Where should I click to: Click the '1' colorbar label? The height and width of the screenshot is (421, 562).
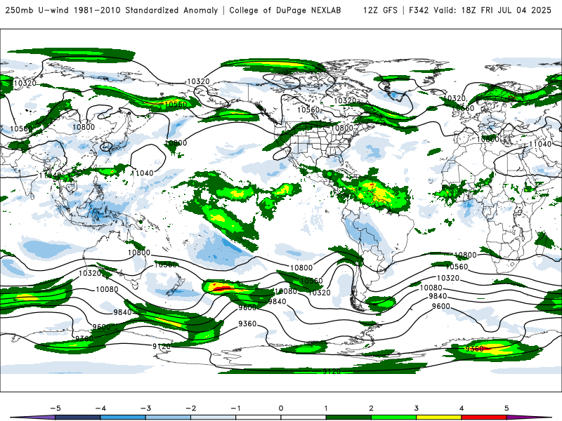coord(326,408)
